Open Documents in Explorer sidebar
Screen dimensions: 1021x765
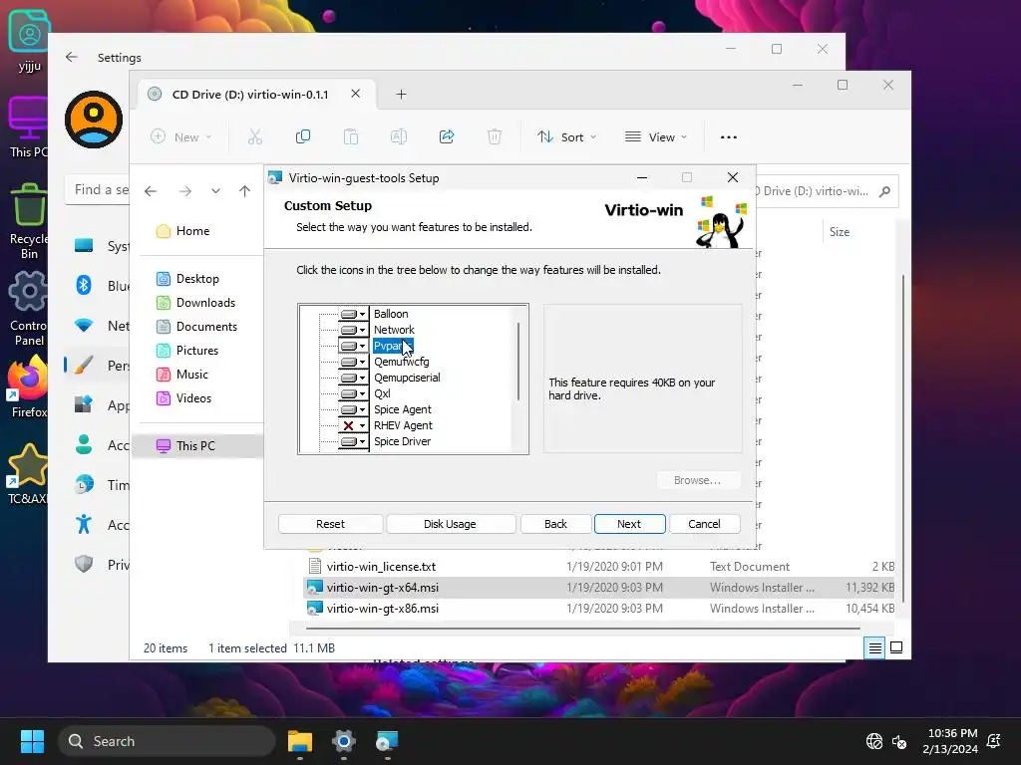197,327
